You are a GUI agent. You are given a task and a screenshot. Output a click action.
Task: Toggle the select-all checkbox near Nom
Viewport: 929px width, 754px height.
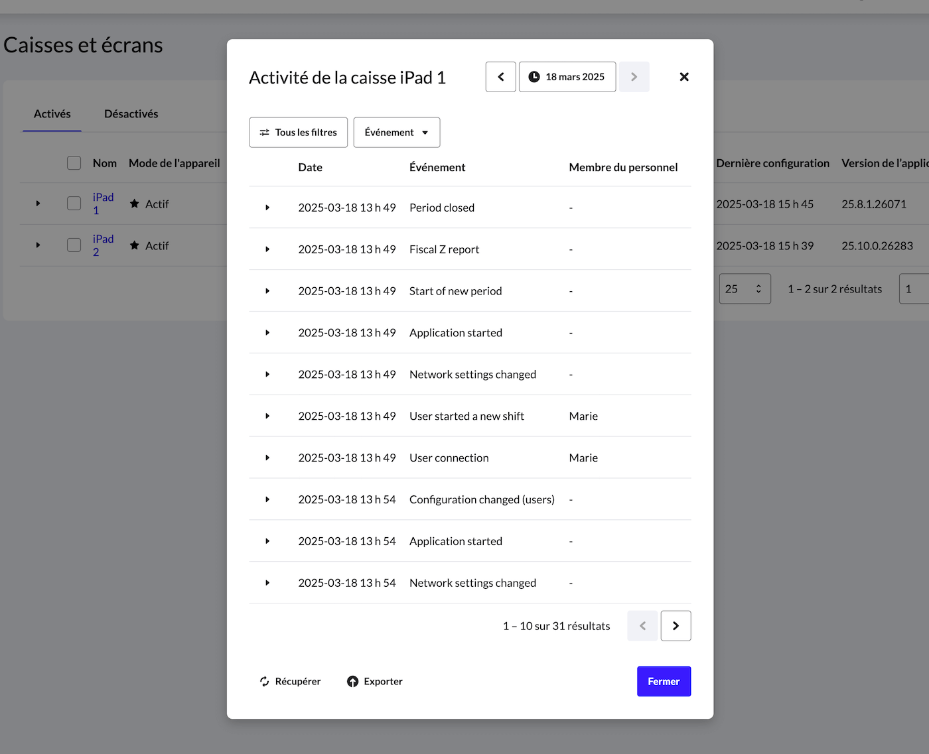(74, 163)
